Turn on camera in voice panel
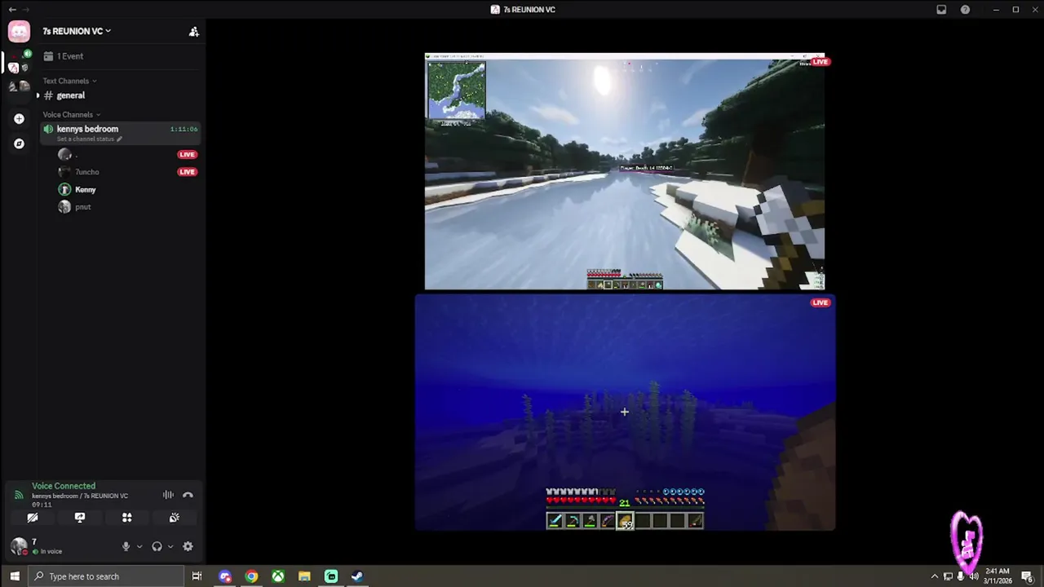The height and width of the screenshot is (587, 1044). click(33, 518)
